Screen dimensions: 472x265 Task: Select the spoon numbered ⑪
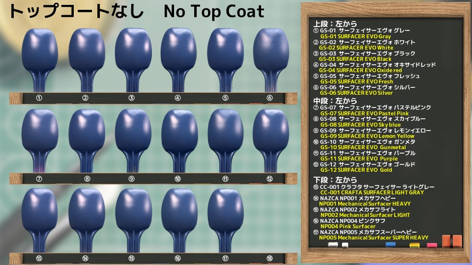click(x=226, y=141)
